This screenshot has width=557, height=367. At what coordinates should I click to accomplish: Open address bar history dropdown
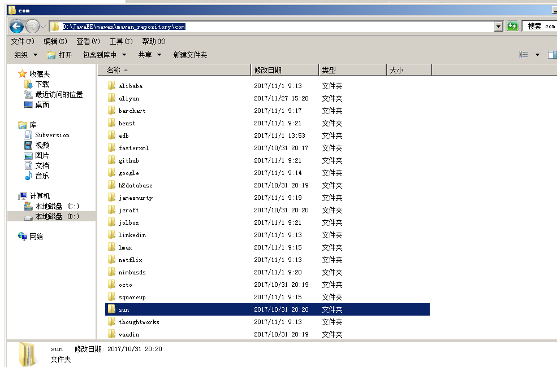pos(498,27)
